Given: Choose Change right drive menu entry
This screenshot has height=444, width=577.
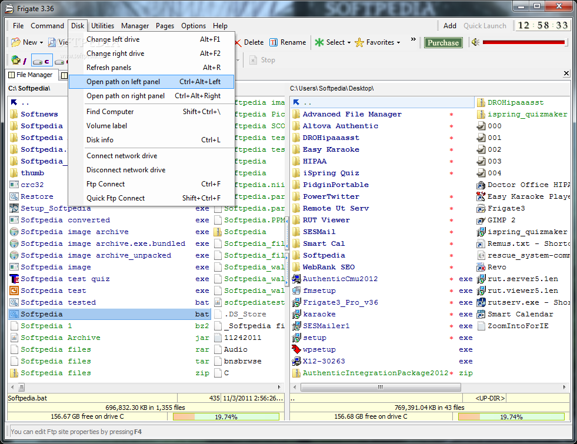Looking at the screenshot, I should (x=151, y=54).
